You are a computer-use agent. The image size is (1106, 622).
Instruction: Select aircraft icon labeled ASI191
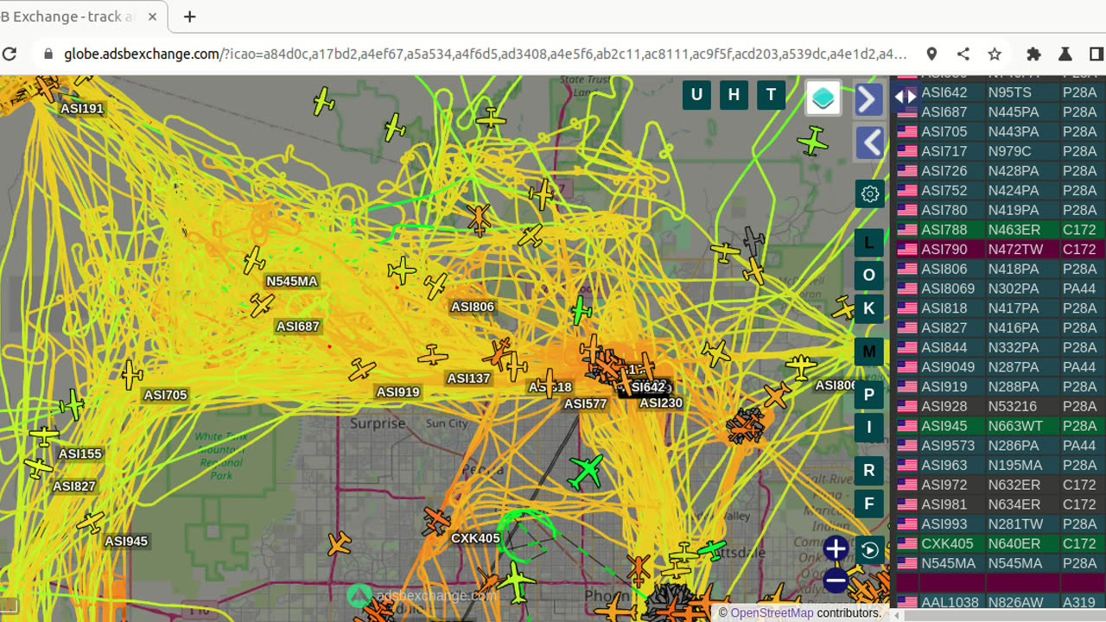47,87
